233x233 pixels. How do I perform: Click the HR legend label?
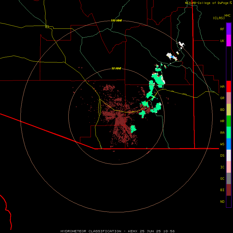click(x=222, y=121)
